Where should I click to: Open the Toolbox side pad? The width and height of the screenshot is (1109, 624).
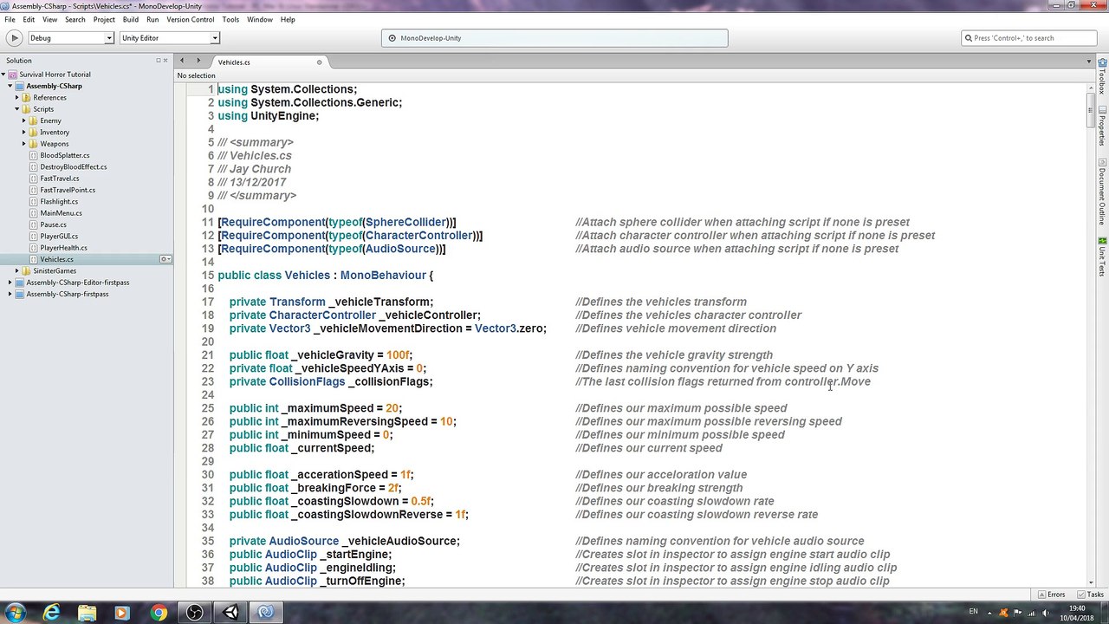click(1102, 76)
